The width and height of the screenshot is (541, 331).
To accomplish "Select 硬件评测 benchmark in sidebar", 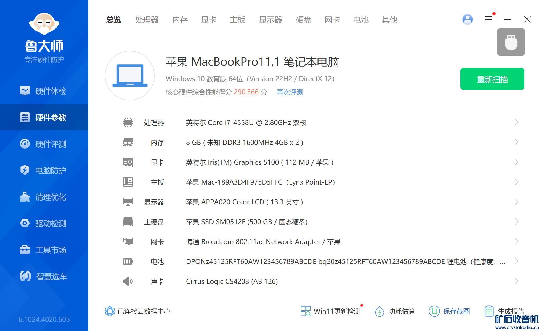I will click(x=44, y=144).
